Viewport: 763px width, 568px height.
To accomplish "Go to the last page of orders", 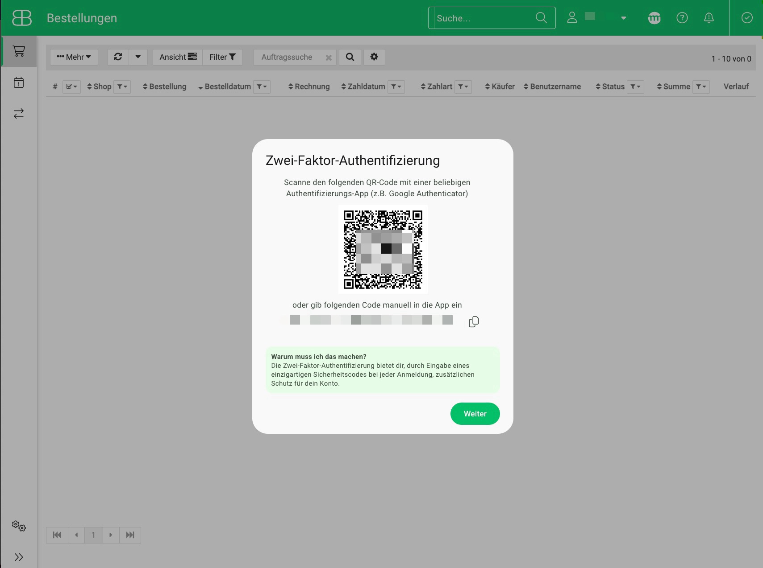I will (130, 535).
